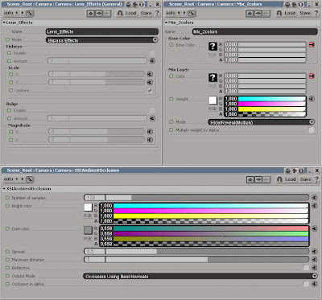Click Number of samples value field 128

coord(94,198)
